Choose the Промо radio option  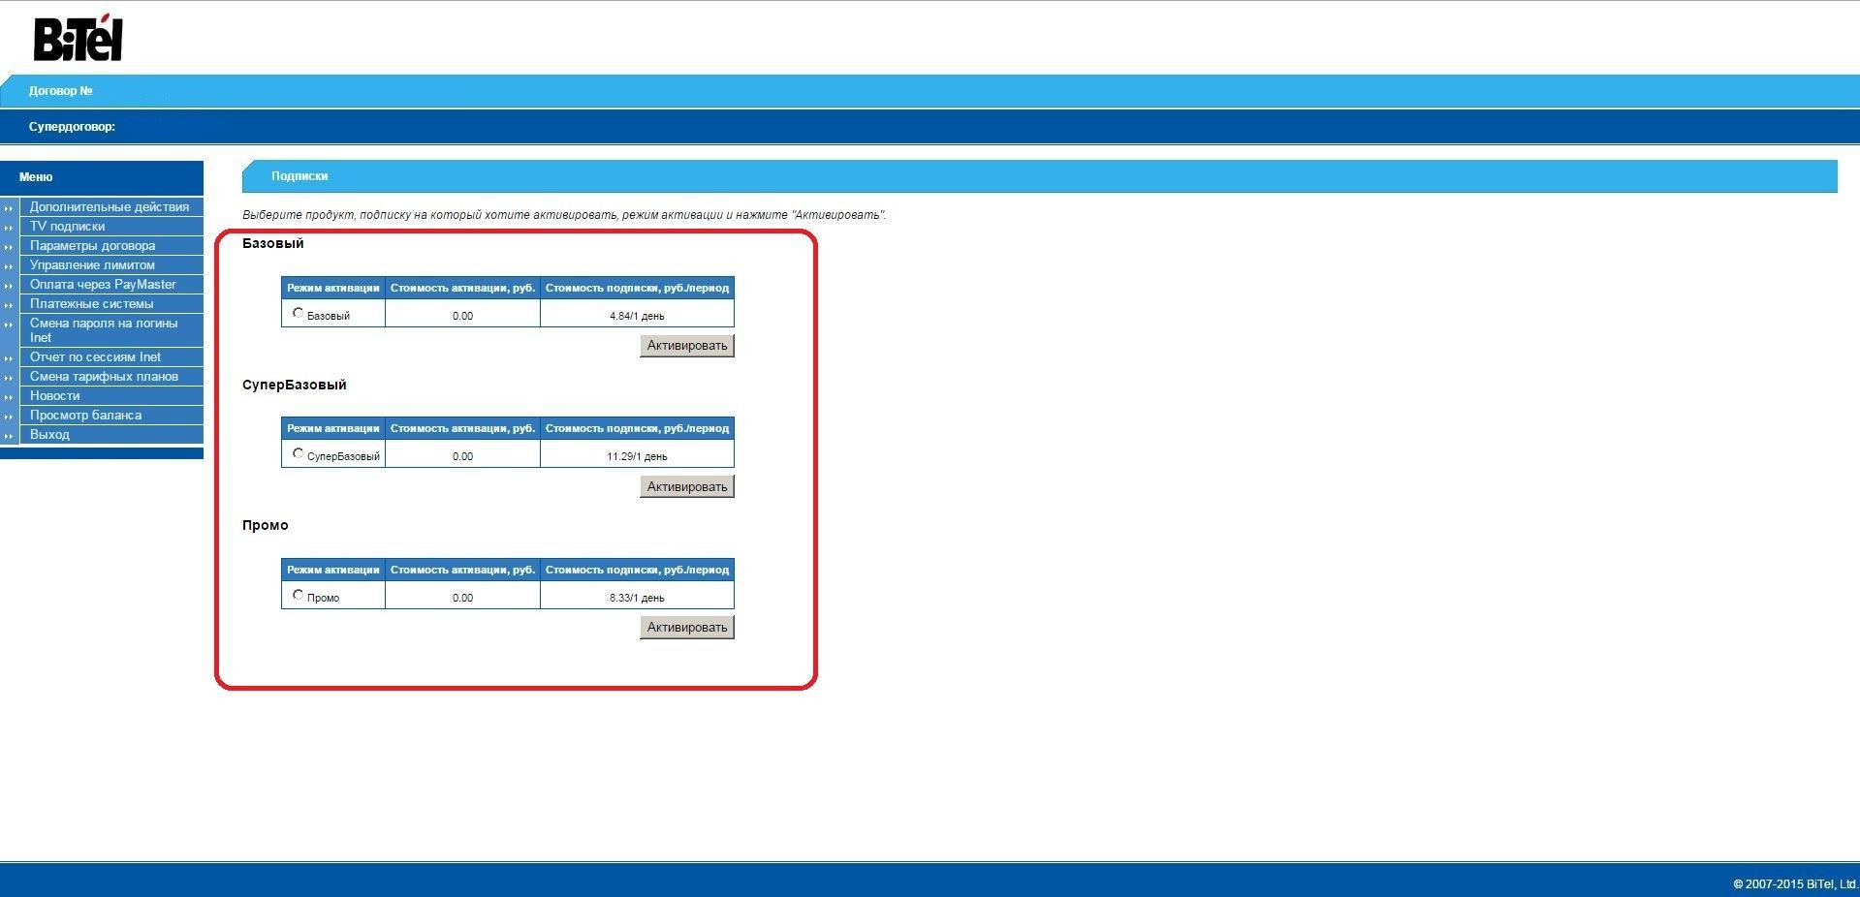click(x=298, y=595)
